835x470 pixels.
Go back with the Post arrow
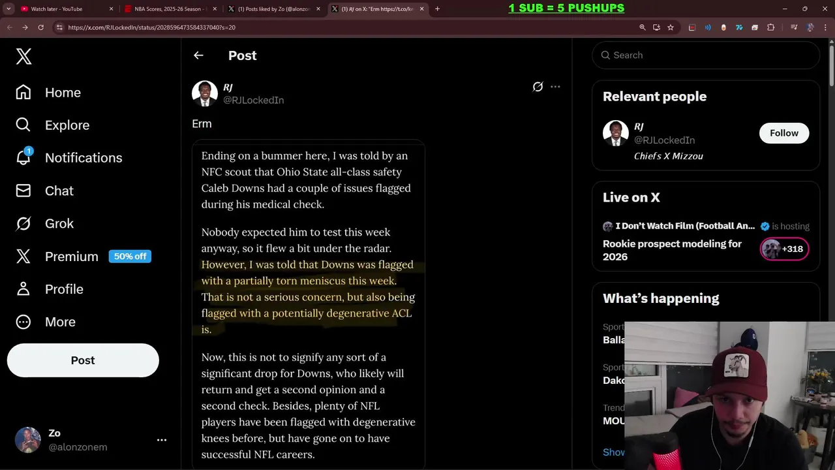tap(198, 55)
